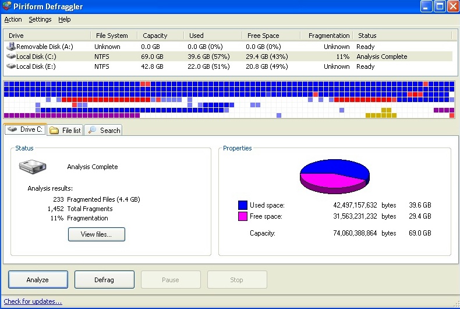Maximize the Piriform Defraggler window
Image resolution: width=460 pixels, height=309 pixels.
[440, 6]
